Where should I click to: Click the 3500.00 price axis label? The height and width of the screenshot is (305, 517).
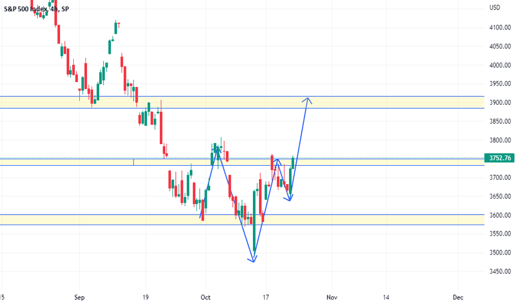coord(500,252)
